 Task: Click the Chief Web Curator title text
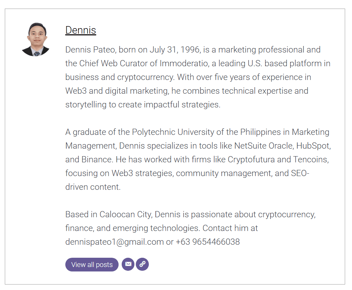(115, 63)
